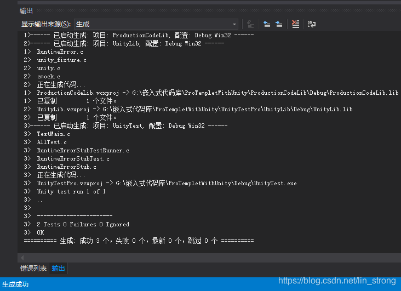Go to previous message icon
Image resolution: width=401 pixels, height=291 pixels.
pyautogui.click(x=267, y=24)
